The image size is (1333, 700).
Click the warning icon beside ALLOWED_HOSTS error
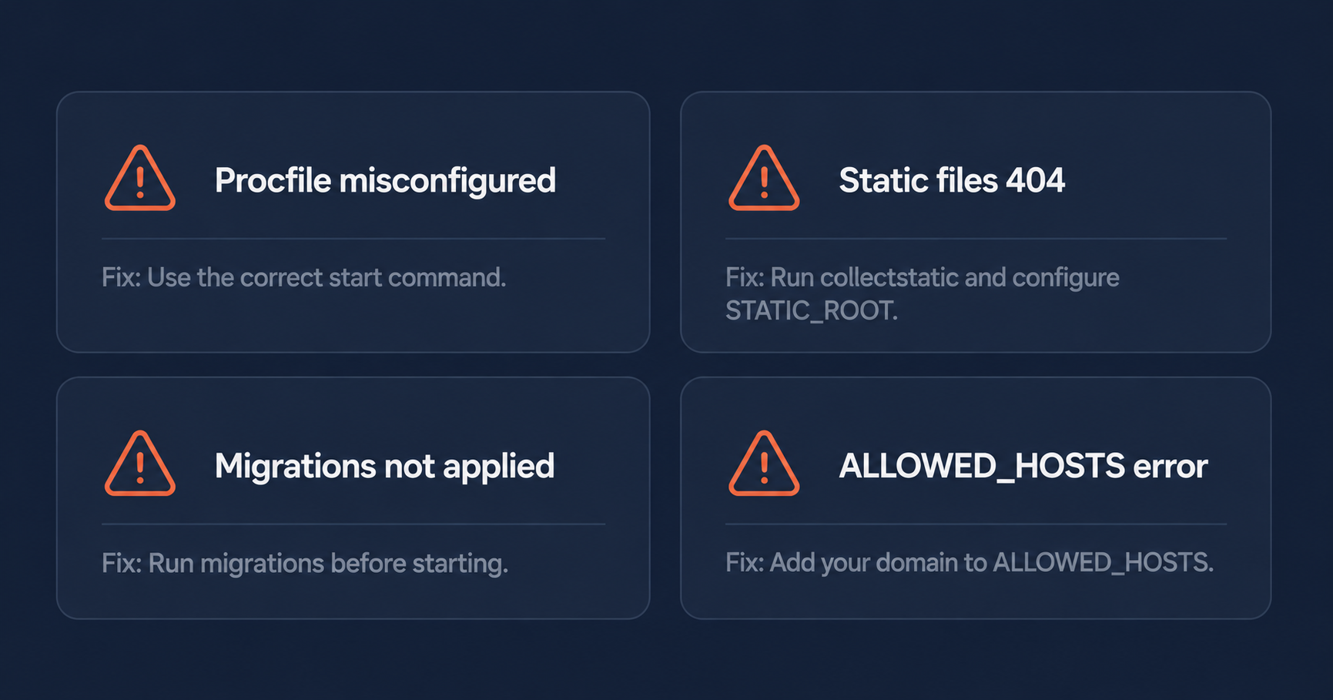coord(764,464)
